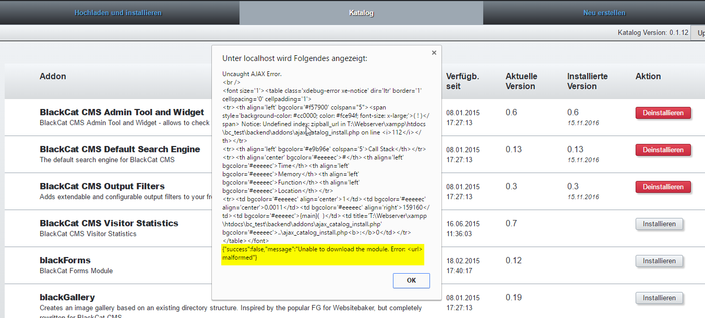Close the localhost message dialog
The height and width of the screenshot is (318, 705).
pos(434,52)
